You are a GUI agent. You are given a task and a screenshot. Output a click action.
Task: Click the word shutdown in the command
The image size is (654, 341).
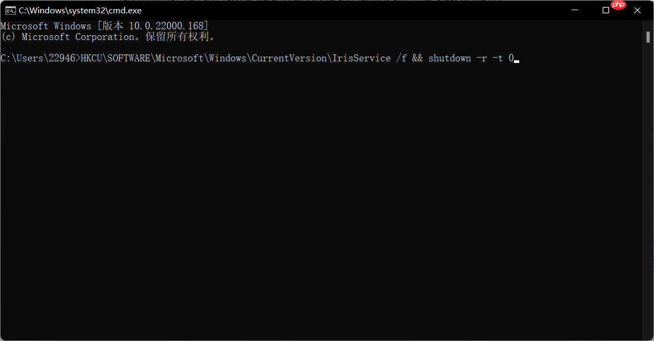[x=450, y=58]
